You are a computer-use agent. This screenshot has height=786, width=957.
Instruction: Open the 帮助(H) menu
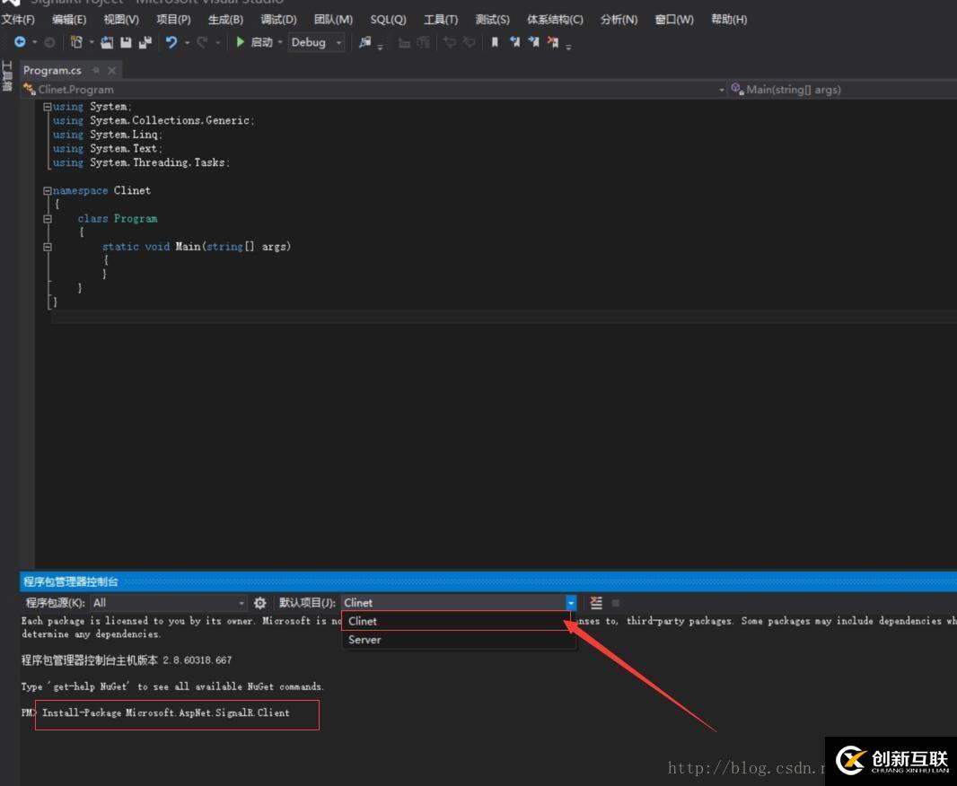coord(729,20)
